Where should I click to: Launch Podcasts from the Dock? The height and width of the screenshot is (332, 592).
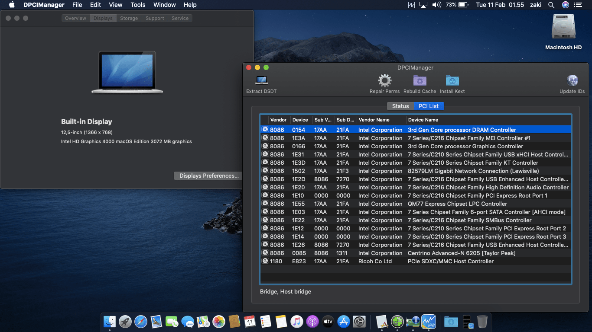[312, 322]
